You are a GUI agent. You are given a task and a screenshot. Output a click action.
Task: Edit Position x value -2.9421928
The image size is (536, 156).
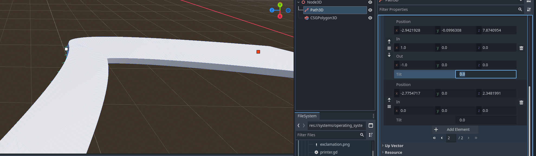pyautogui.click(x=414, y=30)
